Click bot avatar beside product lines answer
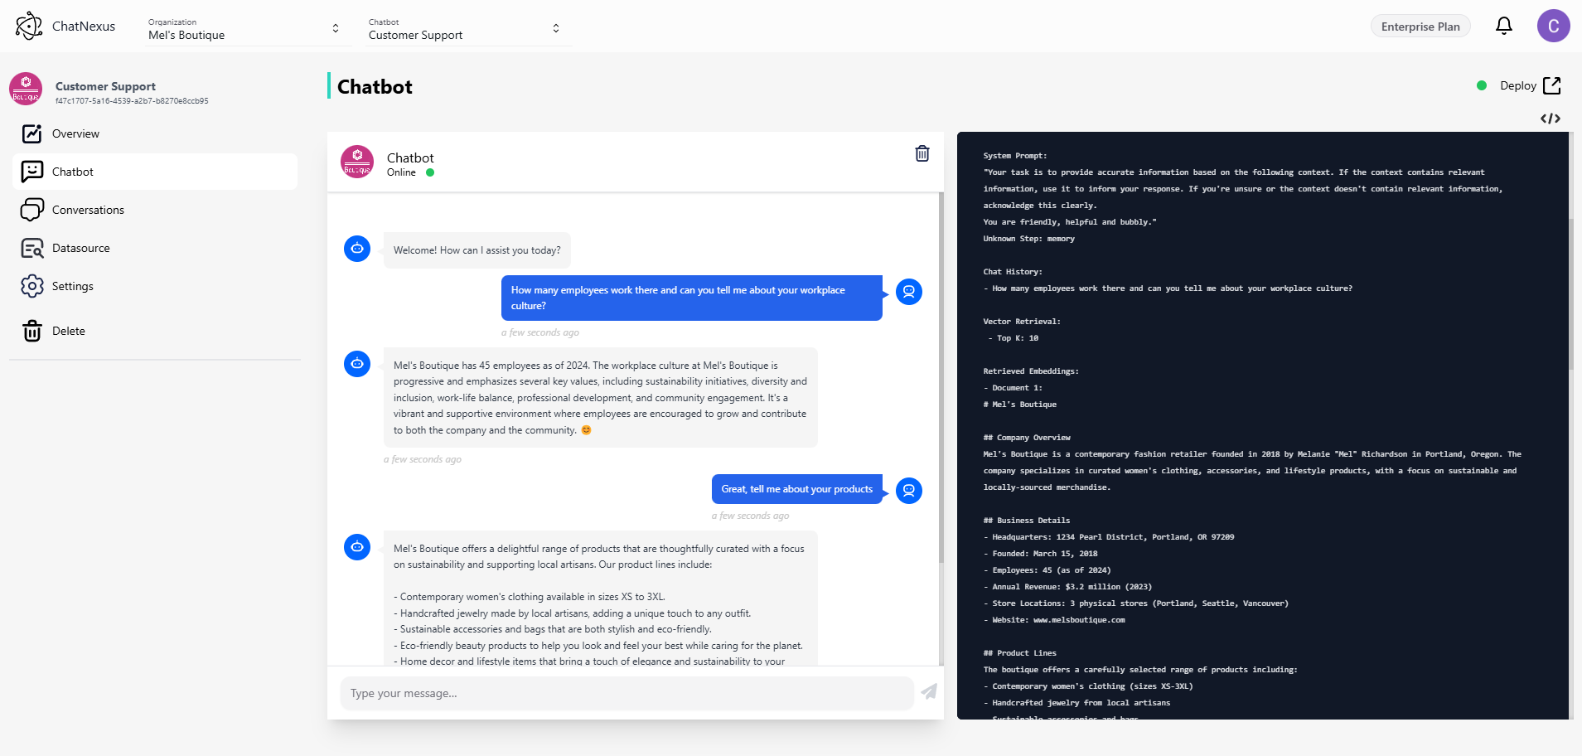Screen dimensions: 1582x756 [x=357, y=546]
